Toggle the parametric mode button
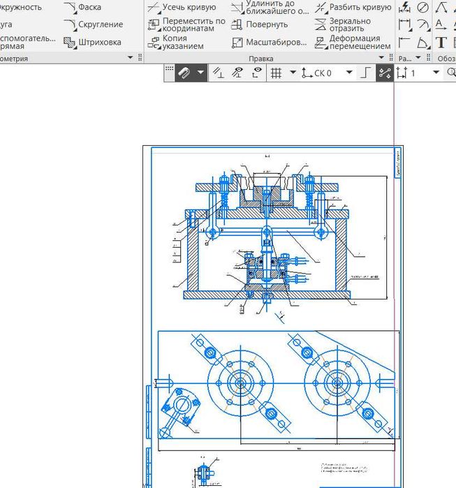456x488 pixels. 385,73
